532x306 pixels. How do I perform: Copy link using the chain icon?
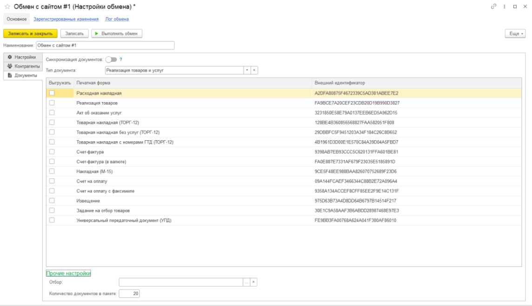point(494,7)
